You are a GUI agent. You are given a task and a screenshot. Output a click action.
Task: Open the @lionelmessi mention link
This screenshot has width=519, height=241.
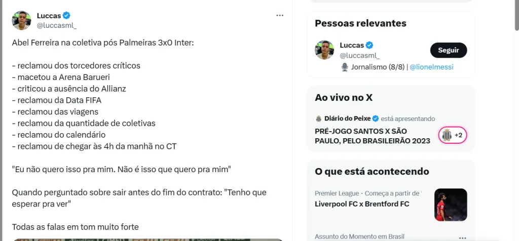[431, 67]
